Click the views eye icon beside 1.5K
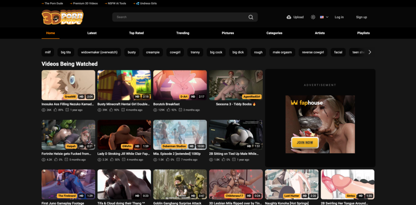Image resolution: width=416 pixels, height=205 pixels. (x=155, y=160)
